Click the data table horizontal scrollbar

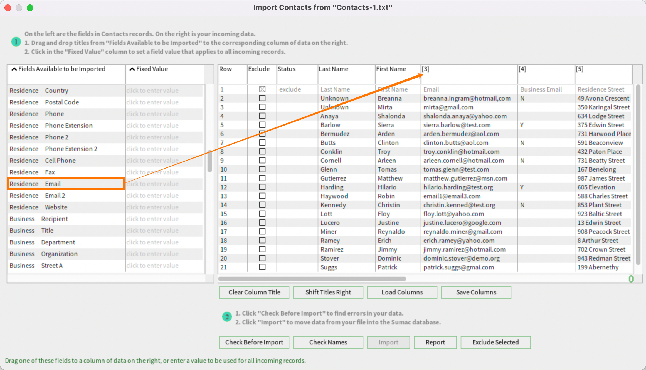tap(312, 279)
